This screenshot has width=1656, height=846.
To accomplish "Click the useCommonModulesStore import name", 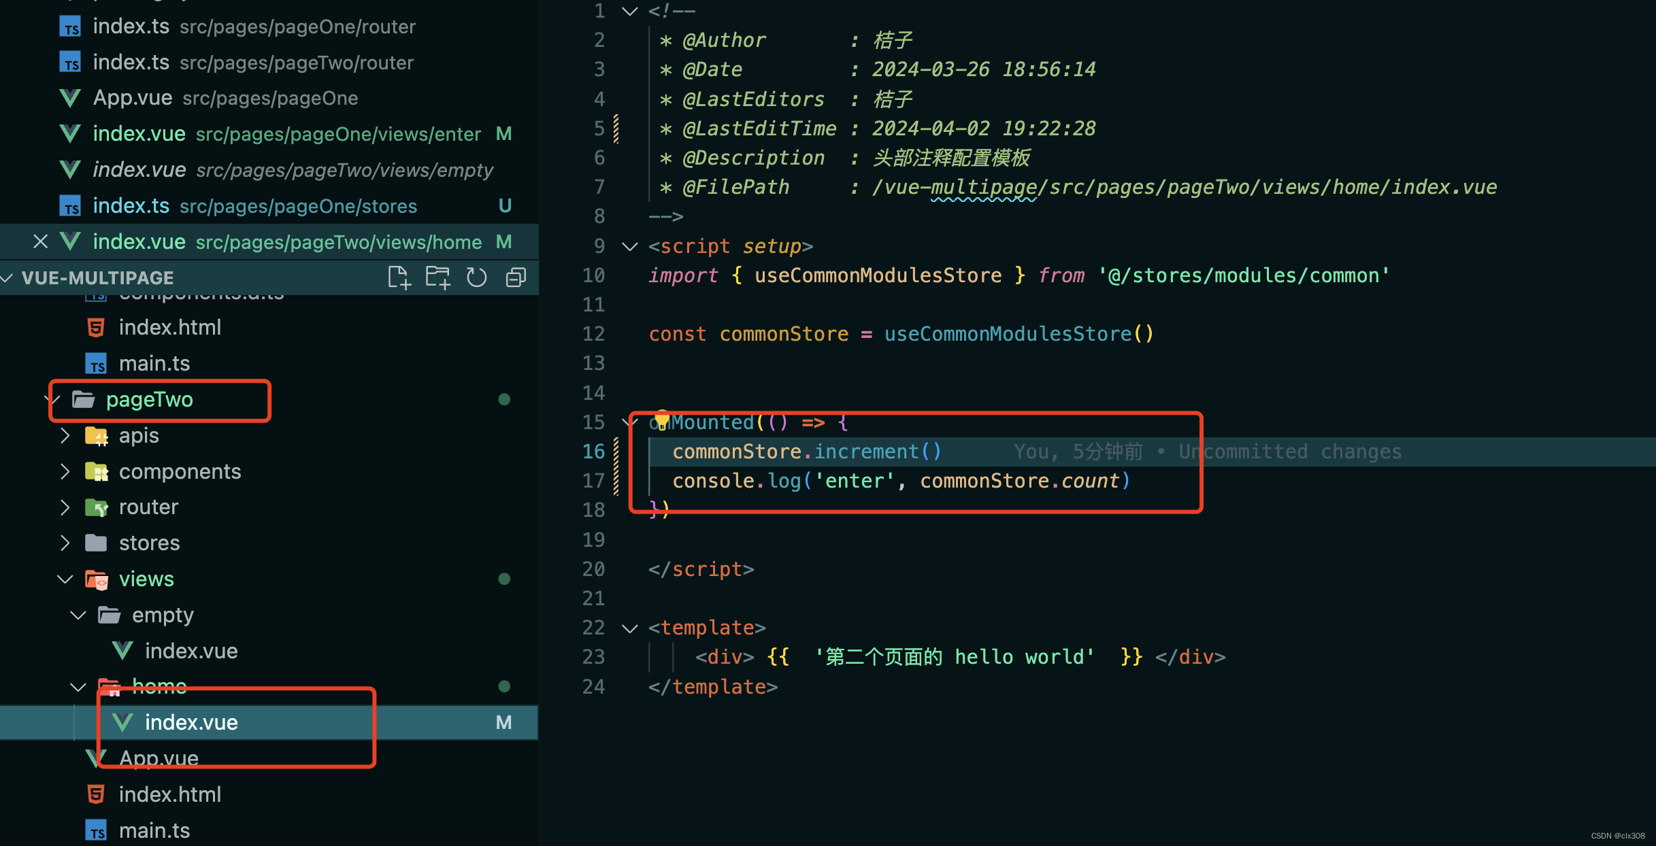I will tap(878, 275).
